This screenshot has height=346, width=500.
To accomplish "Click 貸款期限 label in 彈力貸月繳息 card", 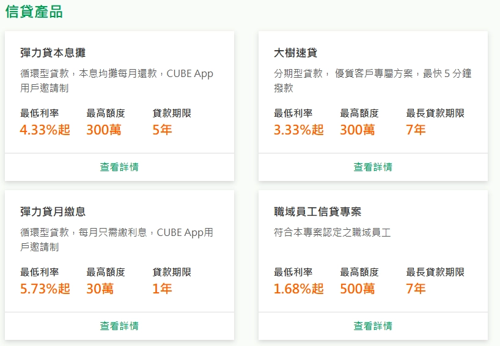I will 172,271.
